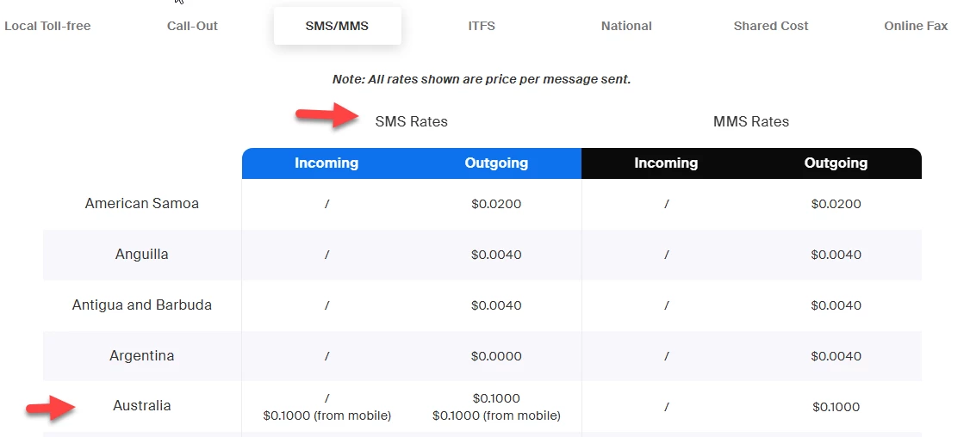Screen dimensions: 970x437
Task: Click the blue SMS Outgoing column header
Action: click(x=496, y=163)
